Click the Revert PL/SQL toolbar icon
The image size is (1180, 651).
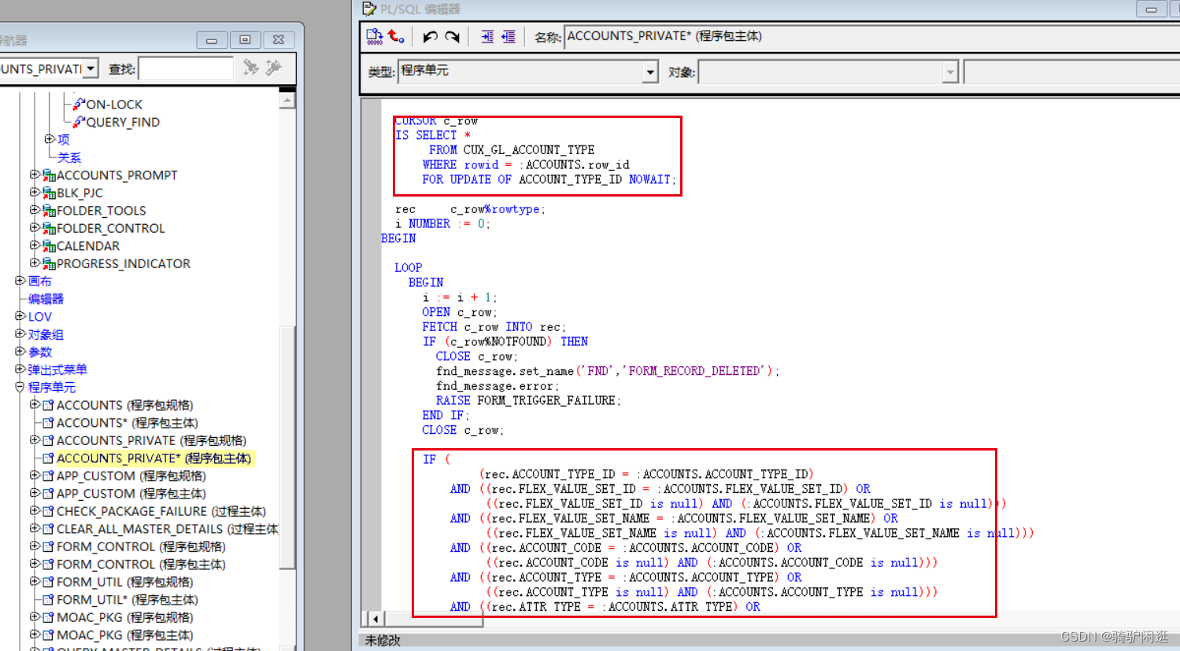(x=396, y=36)
